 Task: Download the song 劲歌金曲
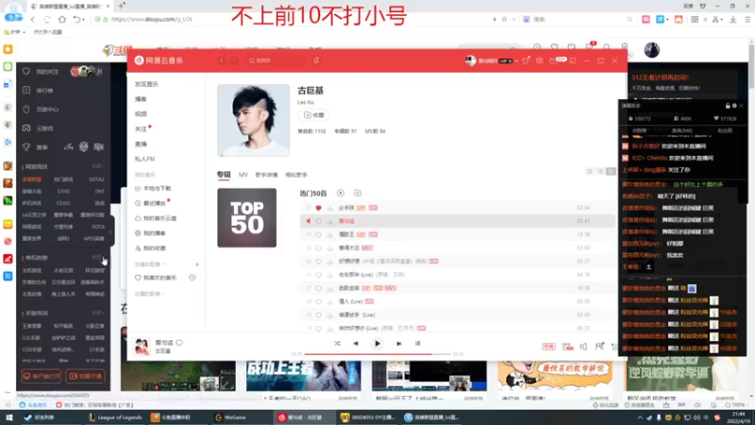[329, 288]
